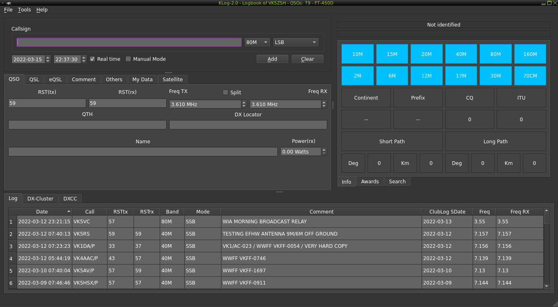The width and height of the screenshot is (558, 307).
Task: Click the Callsign input field
Action: pos(129,42)
